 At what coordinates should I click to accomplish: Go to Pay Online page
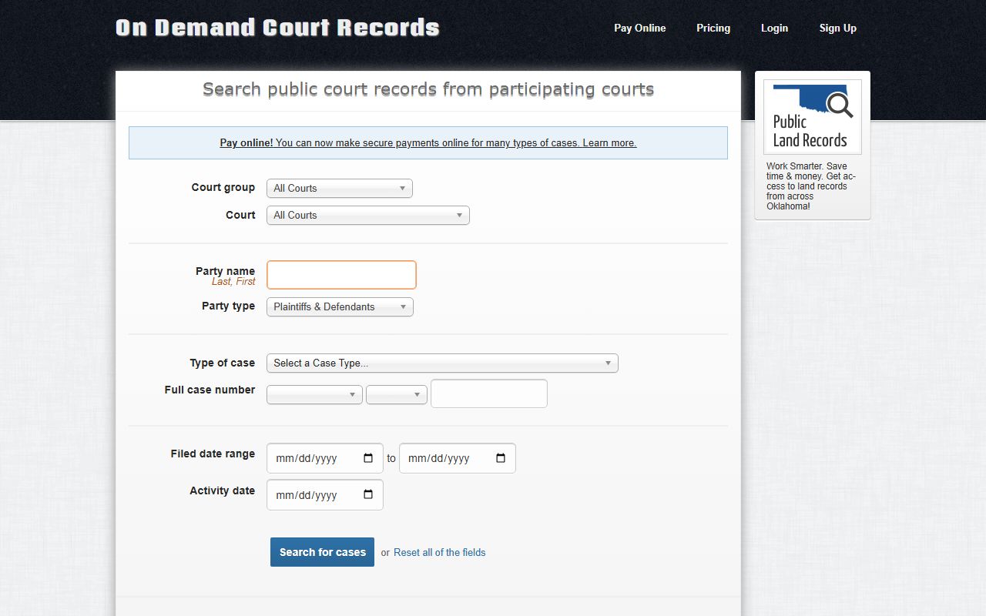click(639, 28)
